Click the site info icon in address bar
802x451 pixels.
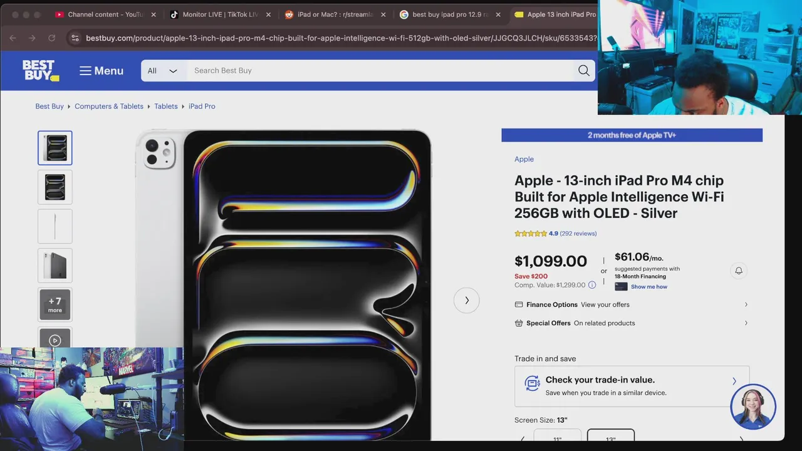click(75, 38)
